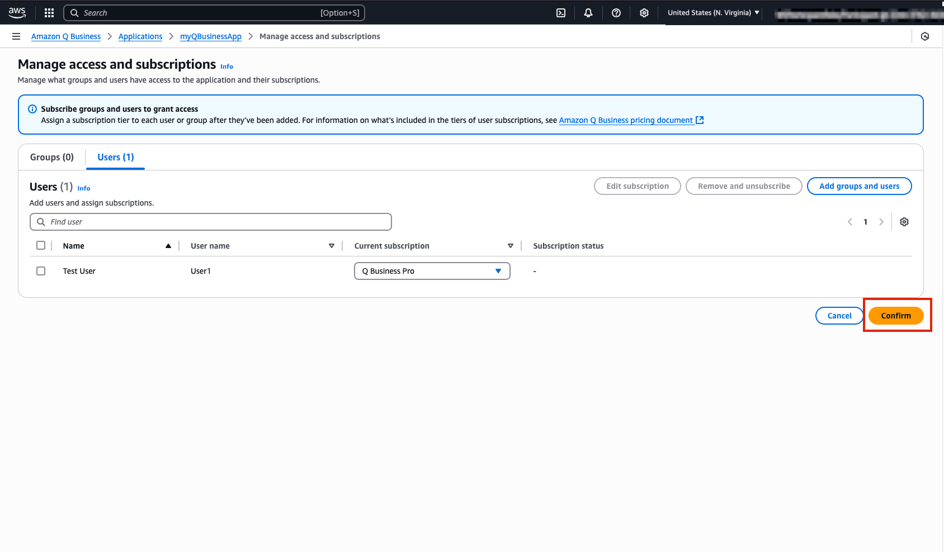Switch to the Groups (0) tab
Screen dimensions: 944x552
(x=52, y=158)
